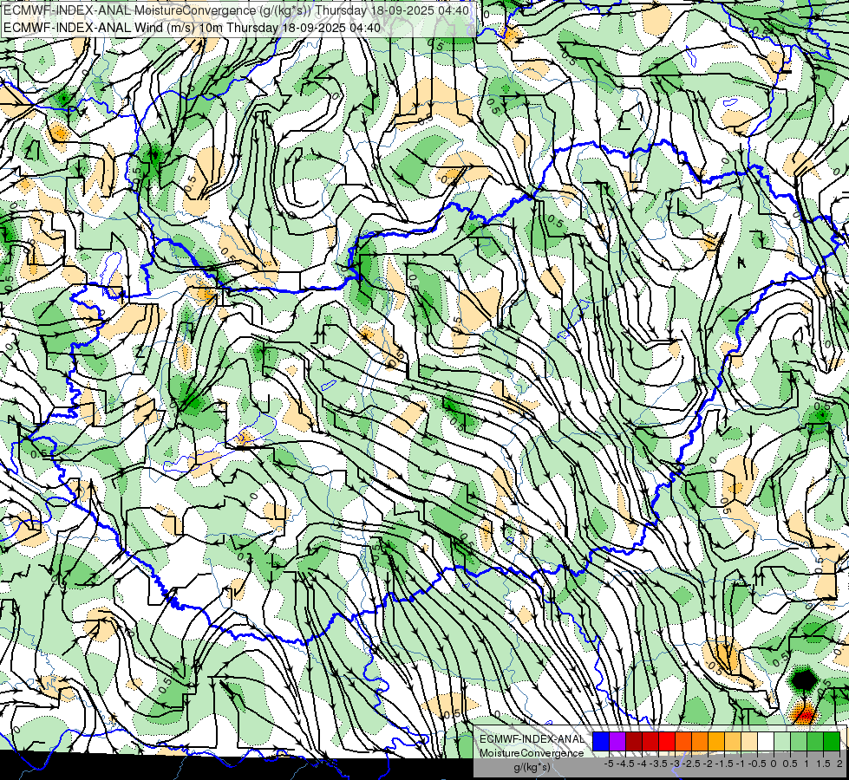Screen dimensions: 849x780
Task: Click the MoistureConvergence label in the legend
Action: click(532, 753)
